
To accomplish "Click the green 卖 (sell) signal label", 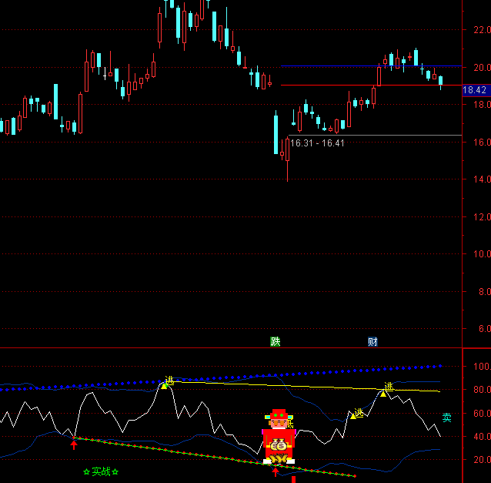I will coord(446,418).
